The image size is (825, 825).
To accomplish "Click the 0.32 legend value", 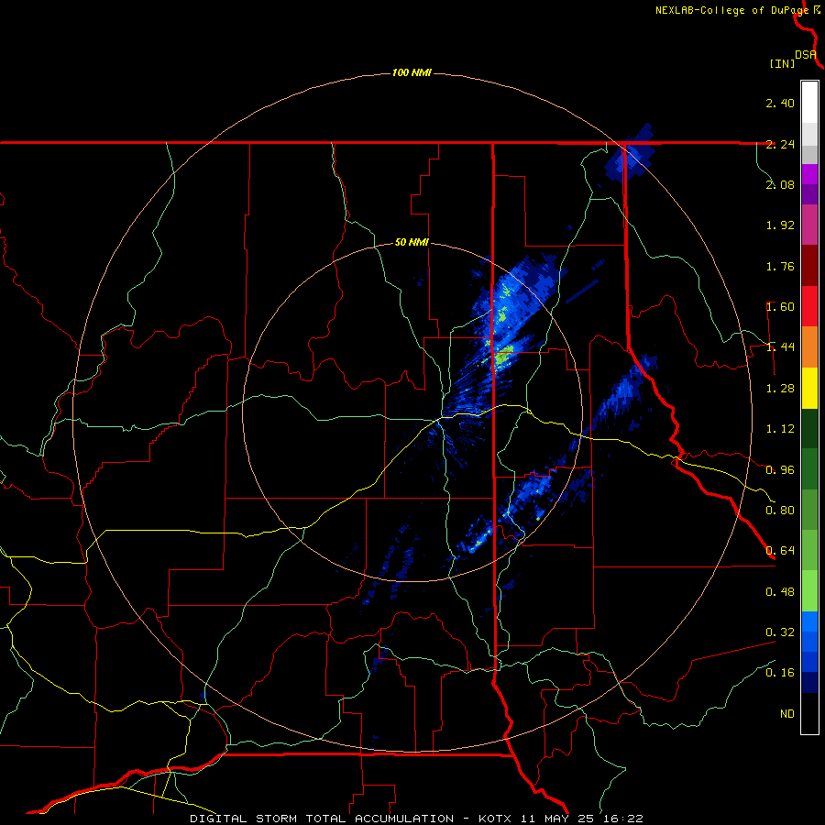I will click(780, 632).
